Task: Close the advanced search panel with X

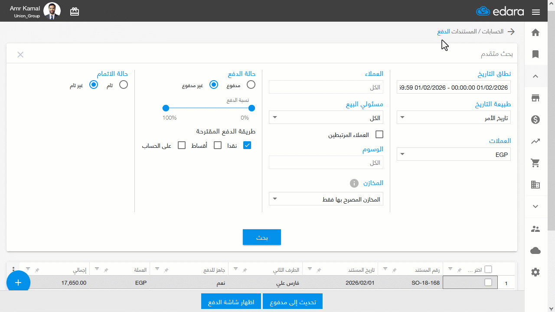Action: (20, 55)
